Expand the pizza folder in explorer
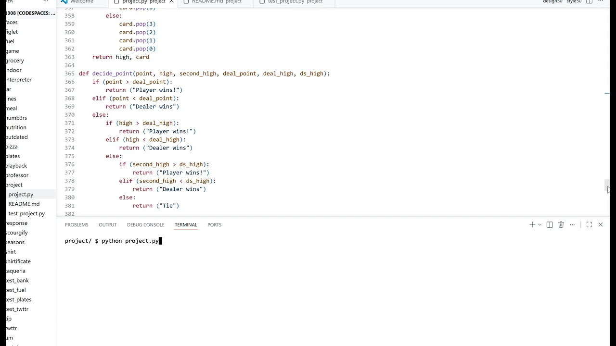Image resolution: width=616 pixels, height=346 pixels. [x=12, y=147]
